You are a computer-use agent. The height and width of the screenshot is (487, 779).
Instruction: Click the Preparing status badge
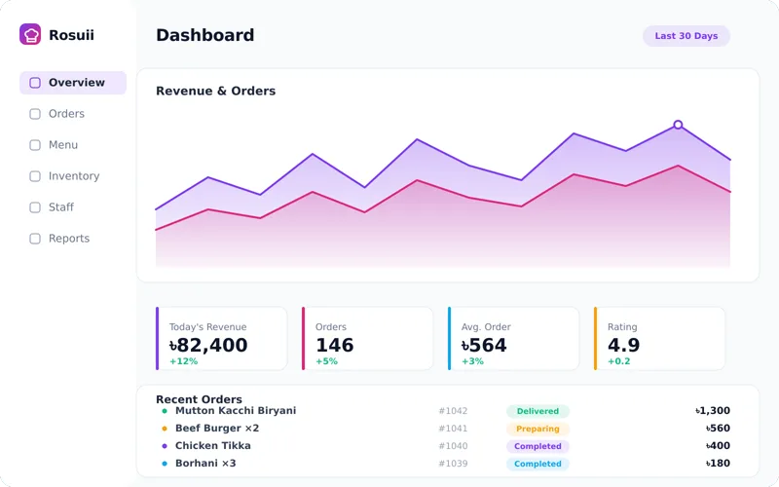(x=538, y=429)
